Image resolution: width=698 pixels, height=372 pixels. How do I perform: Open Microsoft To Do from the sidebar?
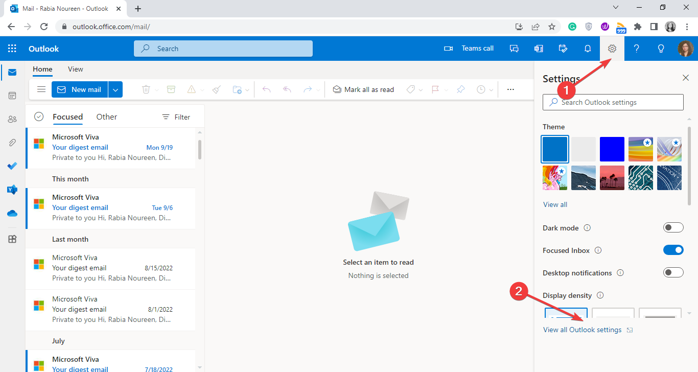coord(12,166)
